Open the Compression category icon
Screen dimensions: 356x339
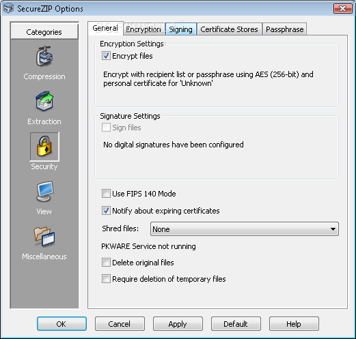click(44, 57)
